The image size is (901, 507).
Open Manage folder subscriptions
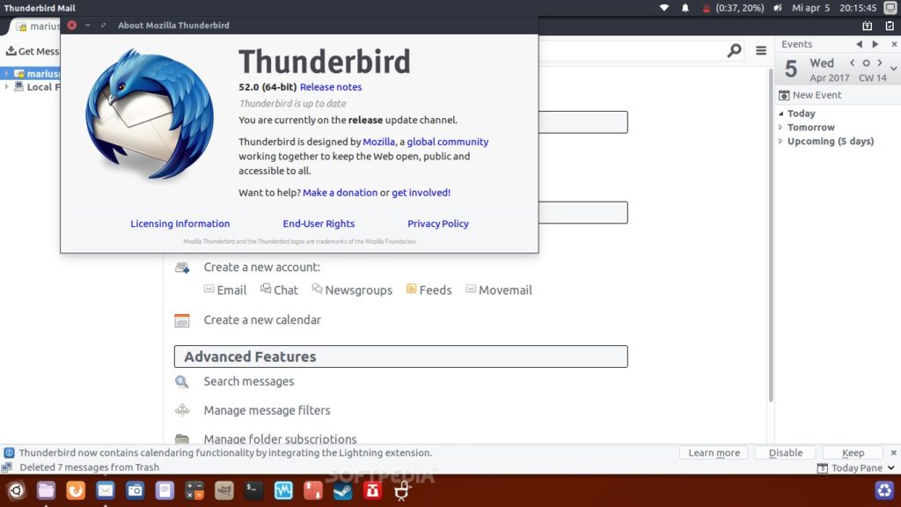(x=280, y=438)
